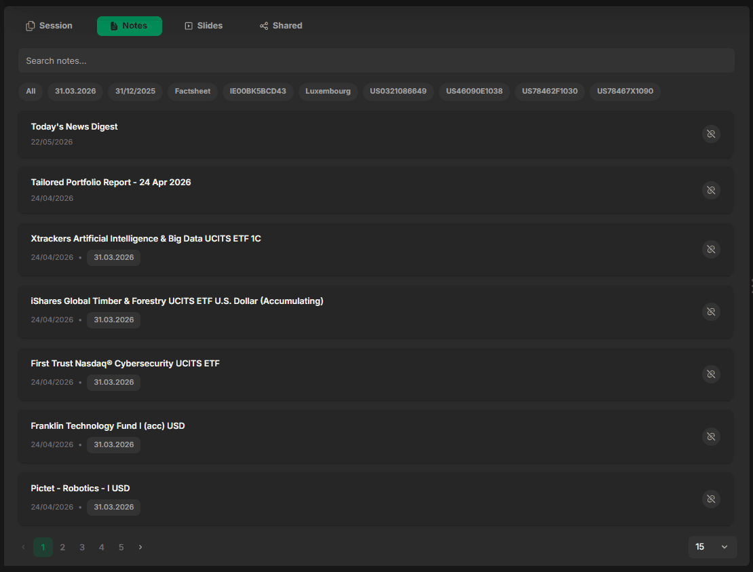Click unlink icon for Xtrackers AI note
Image resolution: width=753 pixels, height=572 pixels.
[x=711, y=249]
